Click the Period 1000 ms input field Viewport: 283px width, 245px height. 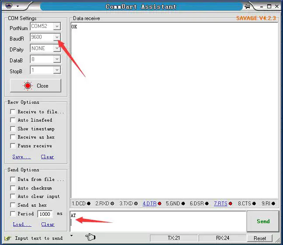pyautogui.click(x=45, y=214)
